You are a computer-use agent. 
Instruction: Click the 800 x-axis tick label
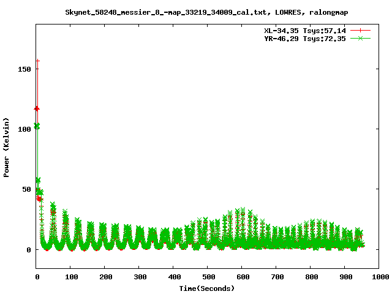coord(312,277)
